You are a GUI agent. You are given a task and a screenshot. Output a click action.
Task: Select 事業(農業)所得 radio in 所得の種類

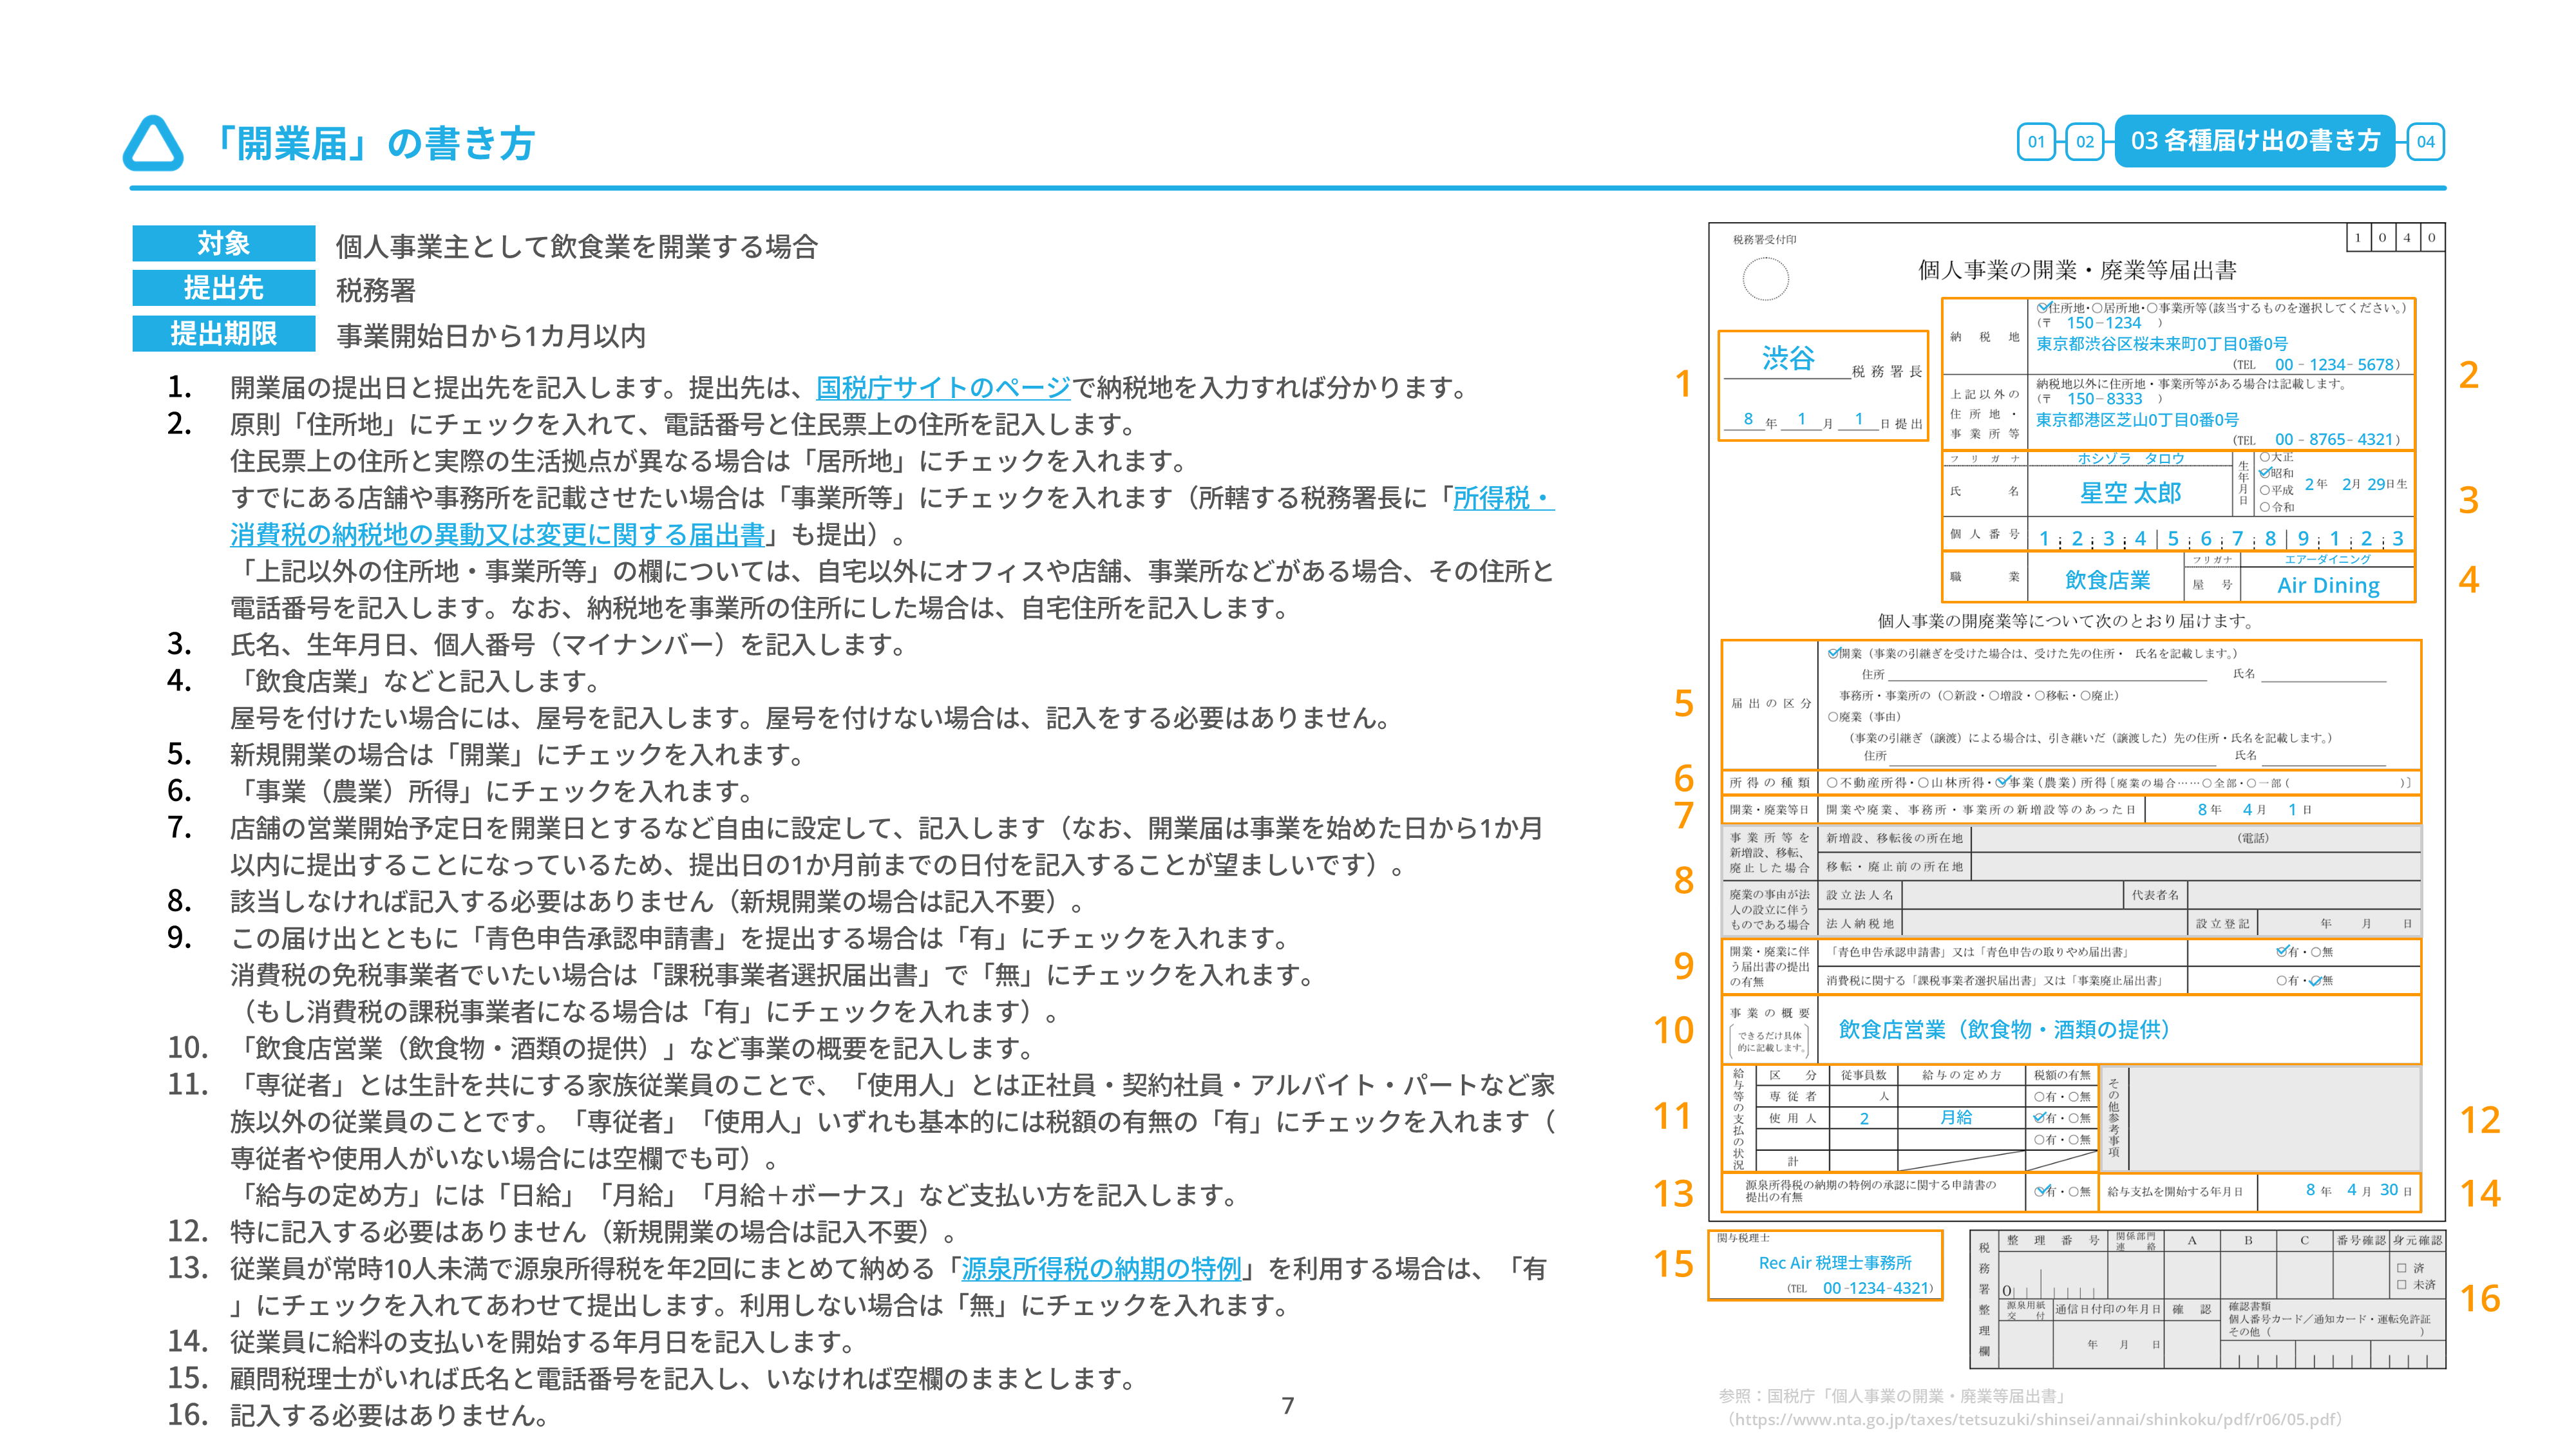(2001, 782)
